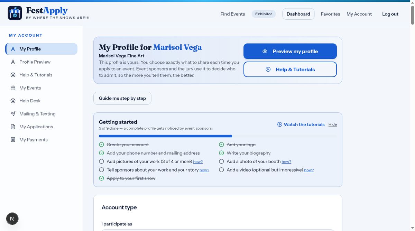This screenshot has width=415, height=231.
Task: Open My Account in top navigation
Action: (359, 14)
